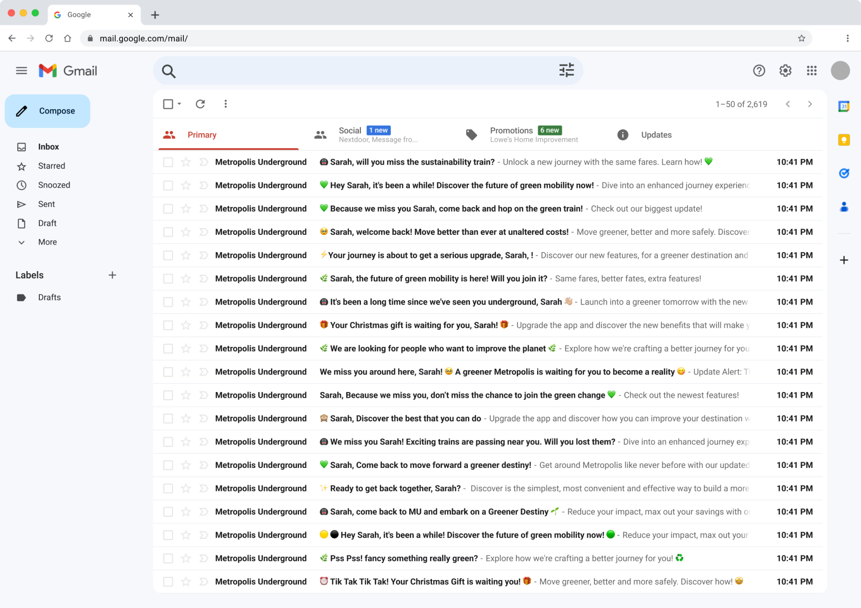Viewport: 861px width, 608px height.
Task: Open the Starred folder
Action: coord(51,166)
